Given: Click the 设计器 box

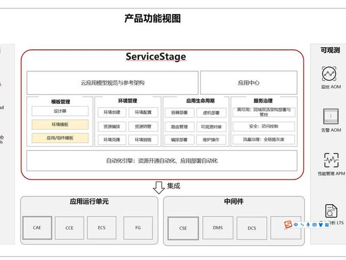Looking at the screenshot, I should click(60, 111).
